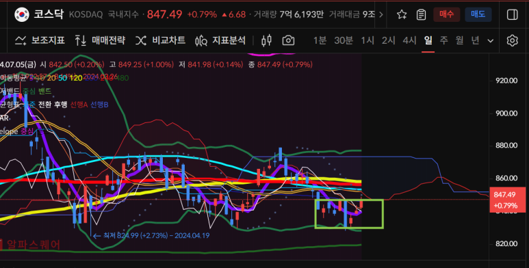Click the 선행B legend label
The image size is (529, 268).
click(x=99, y=105)
